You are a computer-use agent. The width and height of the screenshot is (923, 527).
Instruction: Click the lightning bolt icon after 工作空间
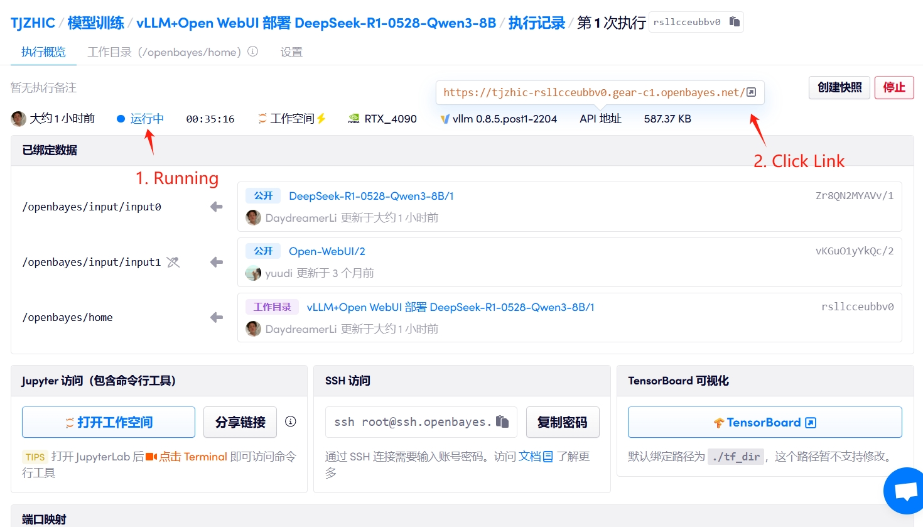(x=321, y=118)
